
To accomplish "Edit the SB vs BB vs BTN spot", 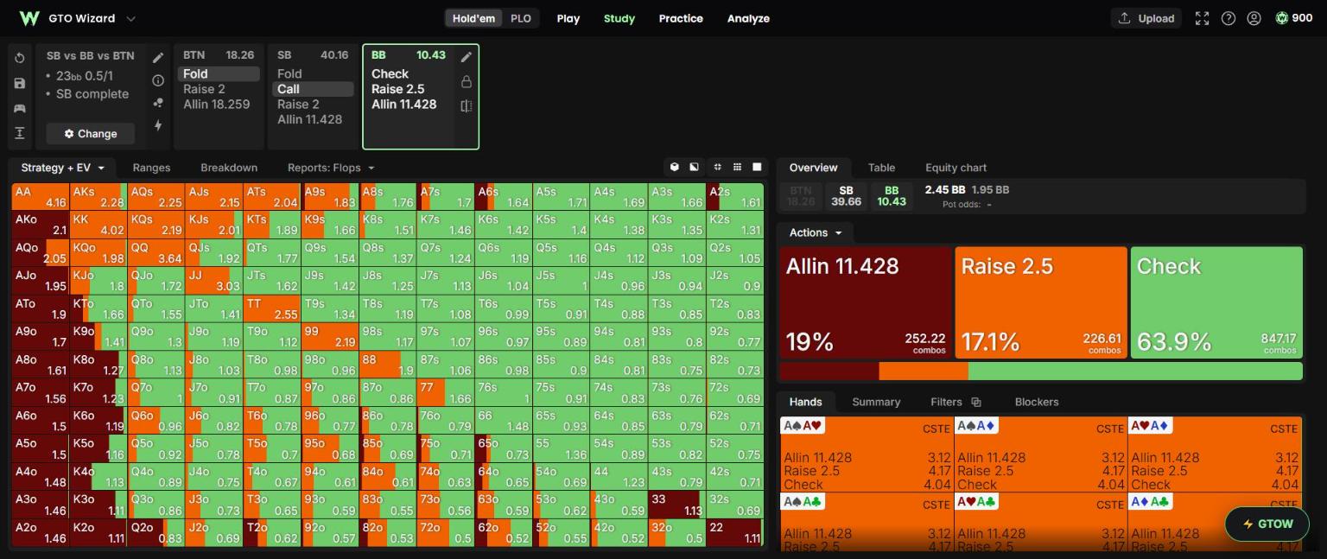I will (158, 58).
